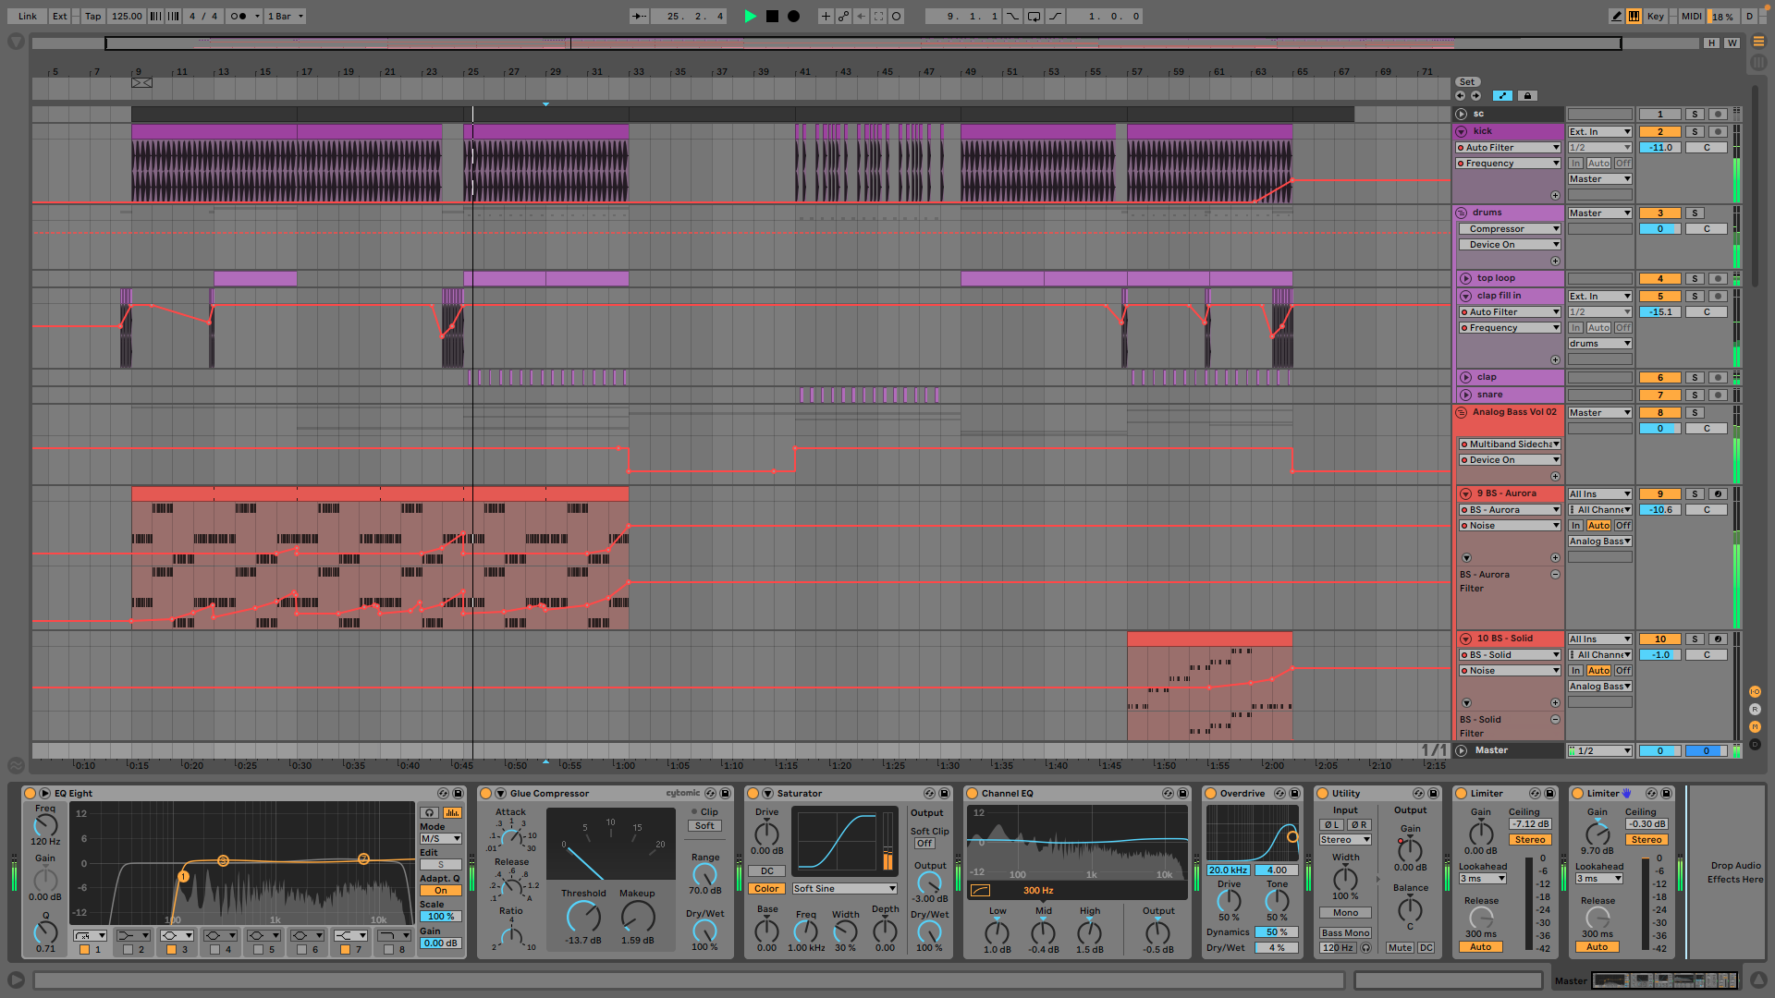Screen dimensions: 1775x998
Task: Toggle the Arrangement Loop switch
Action: 1034,16
